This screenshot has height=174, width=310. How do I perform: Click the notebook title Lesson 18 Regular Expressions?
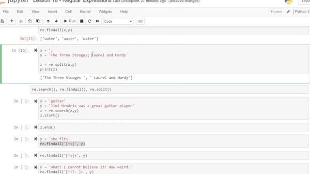pos(72,1)
